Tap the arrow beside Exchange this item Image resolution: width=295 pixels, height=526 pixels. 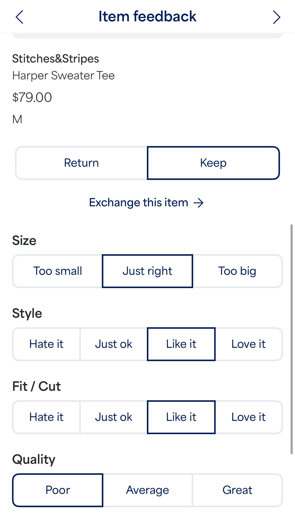pos(199,203)
